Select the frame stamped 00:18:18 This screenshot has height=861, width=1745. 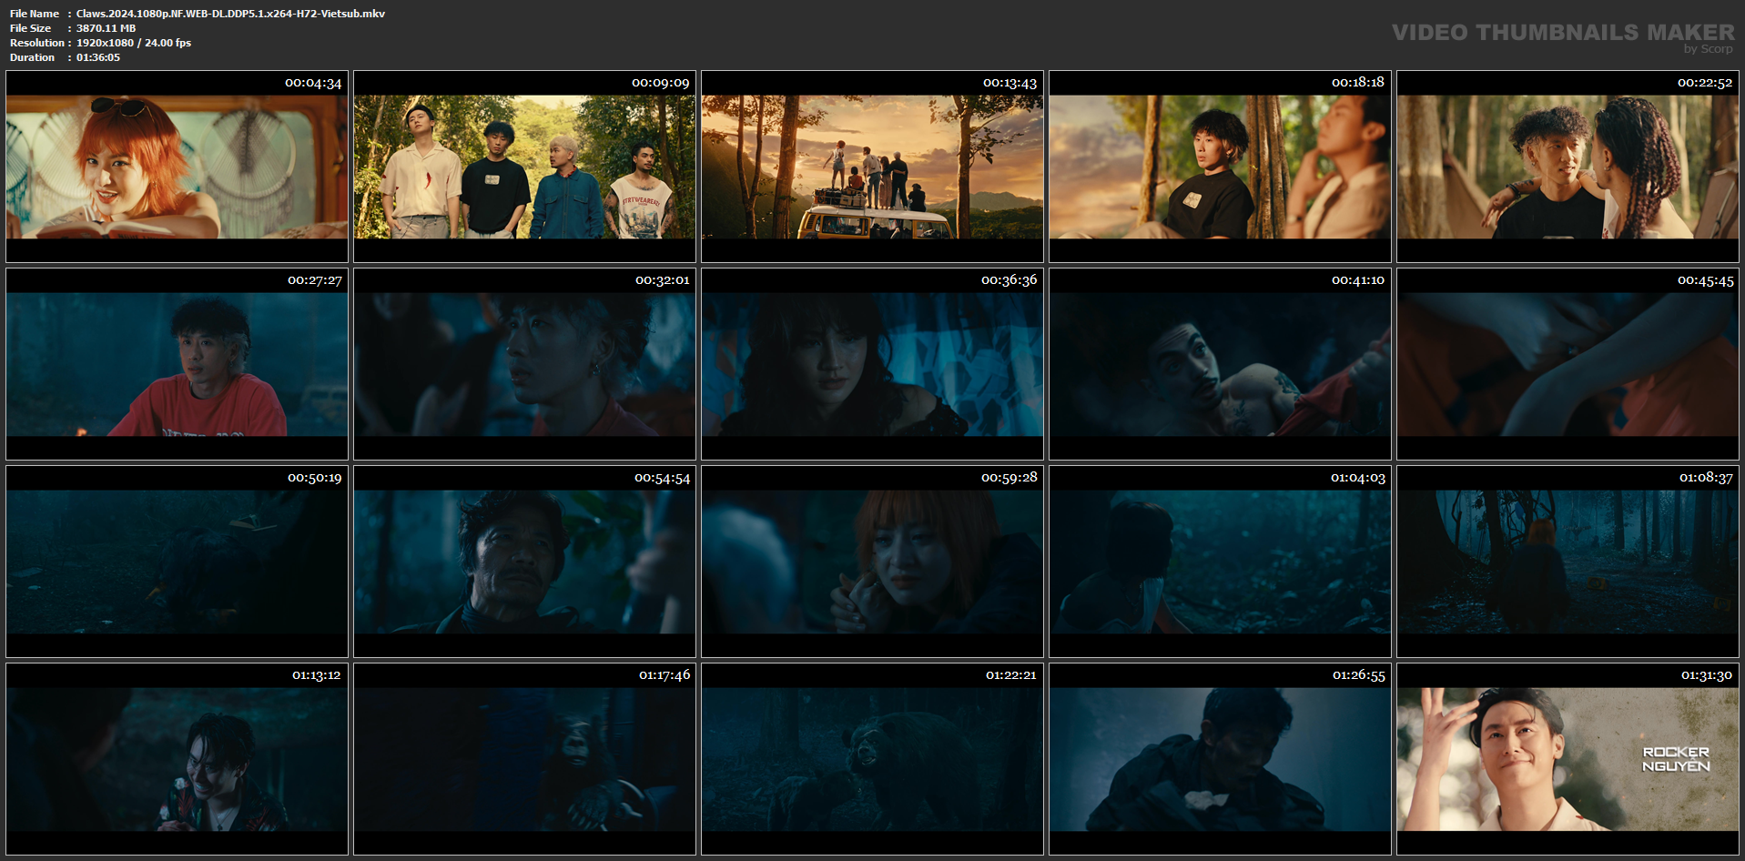[1220, 167]
